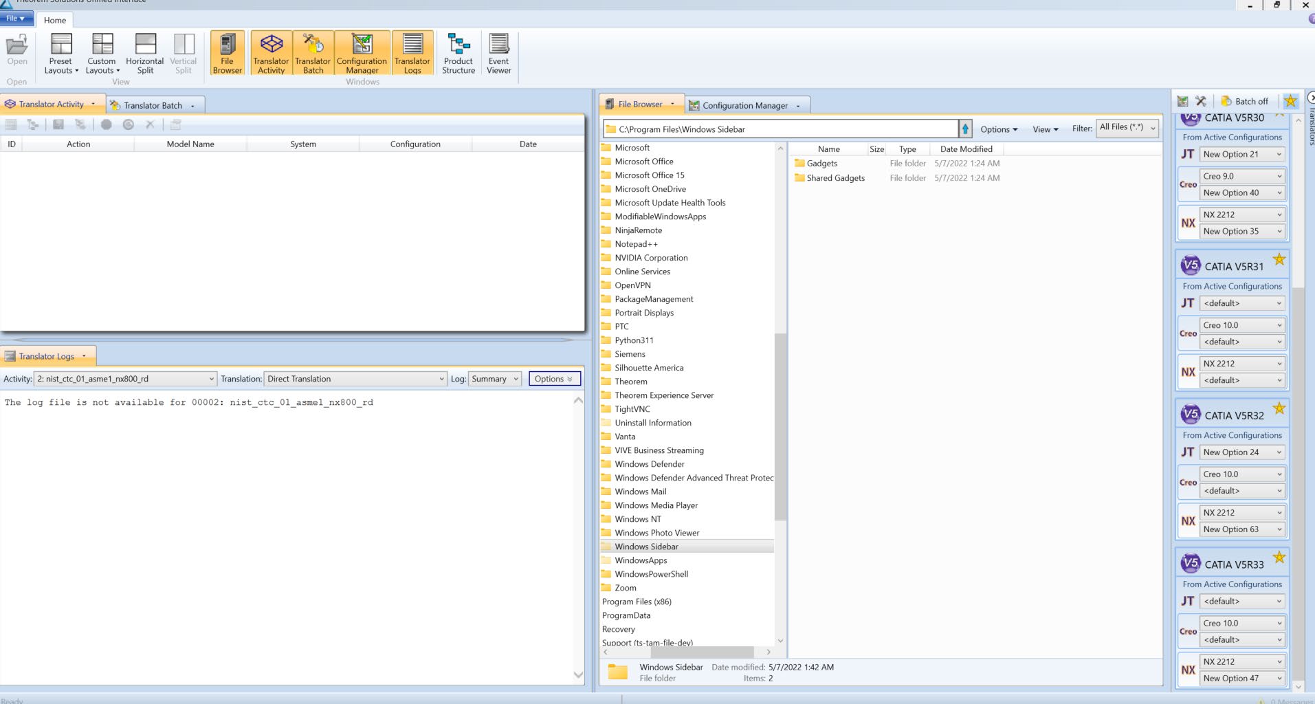Go up one folder with the up arrow

pyautogui.click(x=965, y=129)
